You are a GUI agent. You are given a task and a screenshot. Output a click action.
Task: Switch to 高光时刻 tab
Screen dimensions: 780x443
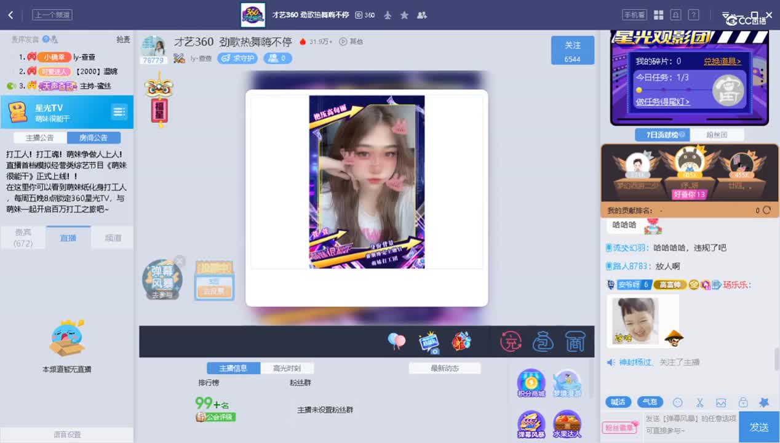pos(287,368)
